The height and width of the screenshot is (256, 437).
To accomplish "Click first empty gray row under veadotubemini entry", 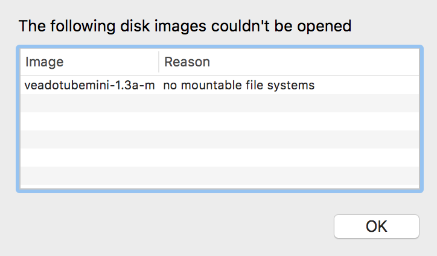I will 90,103.
